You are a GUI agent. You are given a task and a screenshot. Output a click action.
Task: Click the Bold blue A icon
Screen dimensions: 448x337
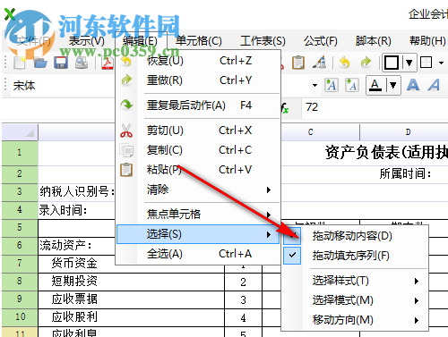point(413,85)
